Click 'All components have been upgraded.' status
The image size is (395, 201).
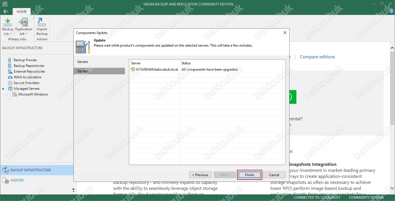(x=210, y=69)
